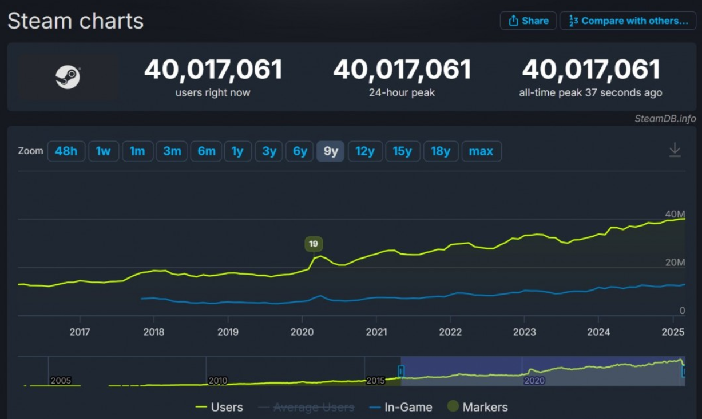Click the all-time peak value
702x419 pixels.
[x=591, y=70]
